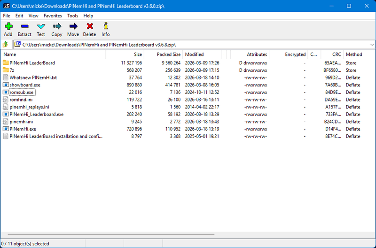Click the Test archive icon

[41, 26]
